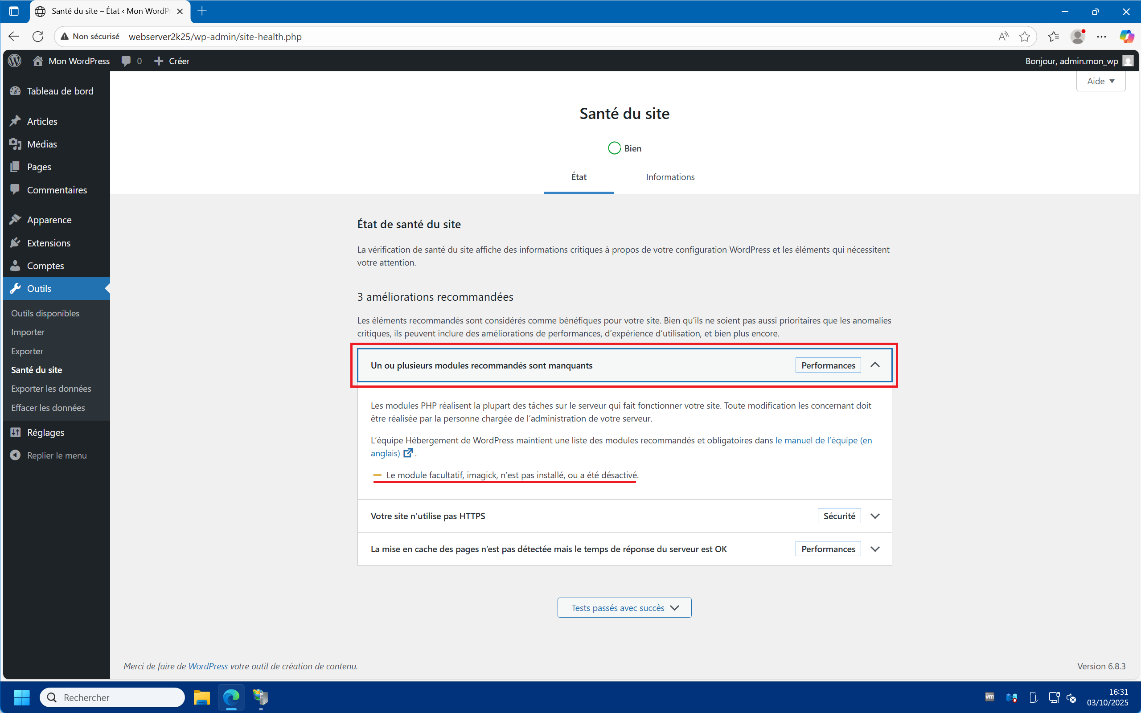Click browser refresh icon

[38, 36]
